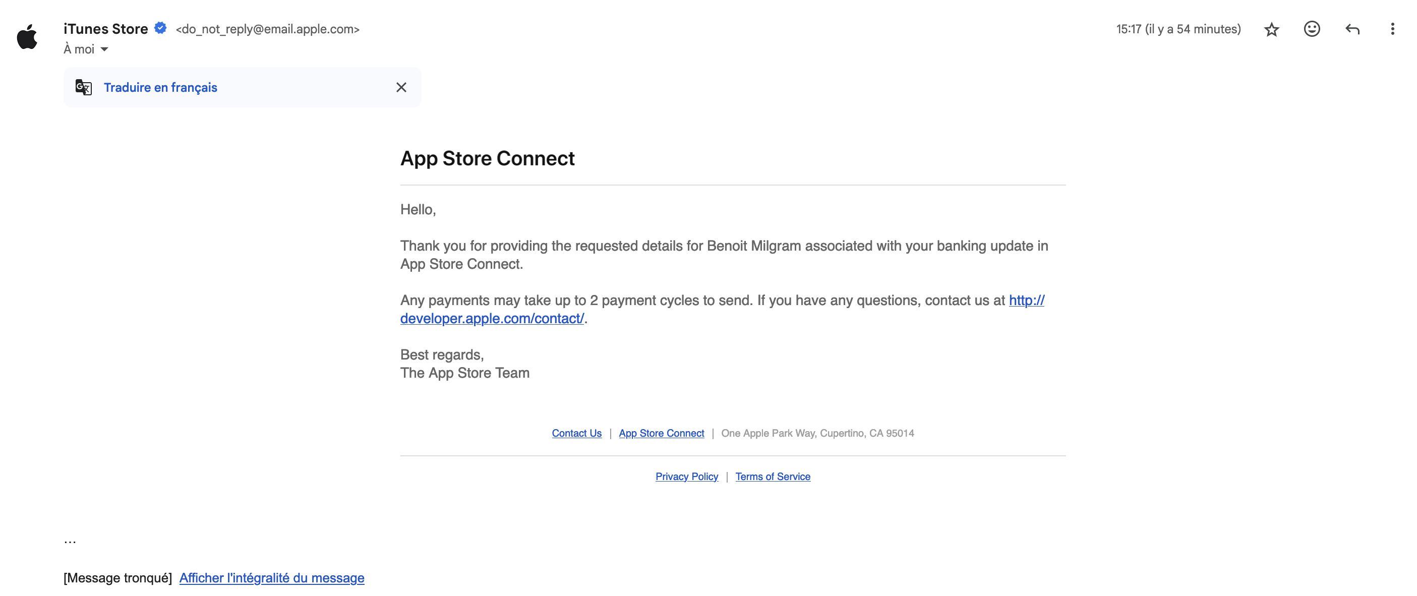Open the developer.apple.com/contact link
1417x596 pixels.
[x=492, y=318]
